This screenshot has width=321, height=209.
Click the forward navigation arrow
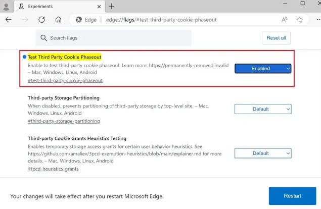(x=25, y=20)
